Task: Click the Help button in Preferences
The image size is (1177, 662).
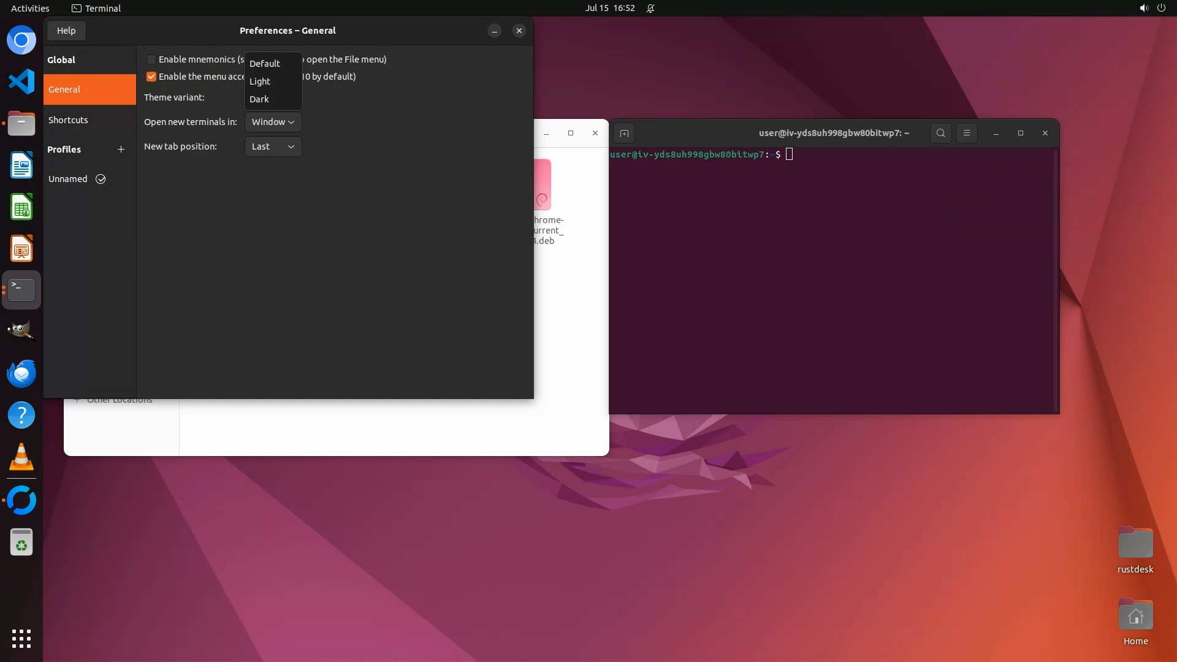Action: 66,31
